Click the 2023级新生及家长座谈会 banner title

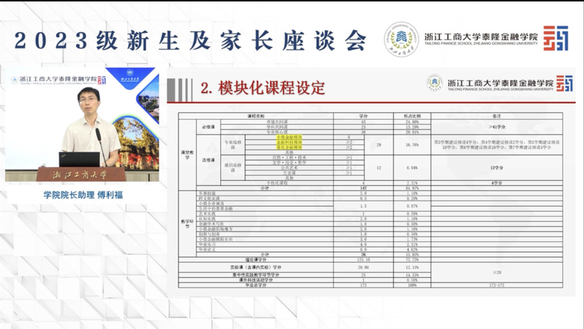click(191, 39)
